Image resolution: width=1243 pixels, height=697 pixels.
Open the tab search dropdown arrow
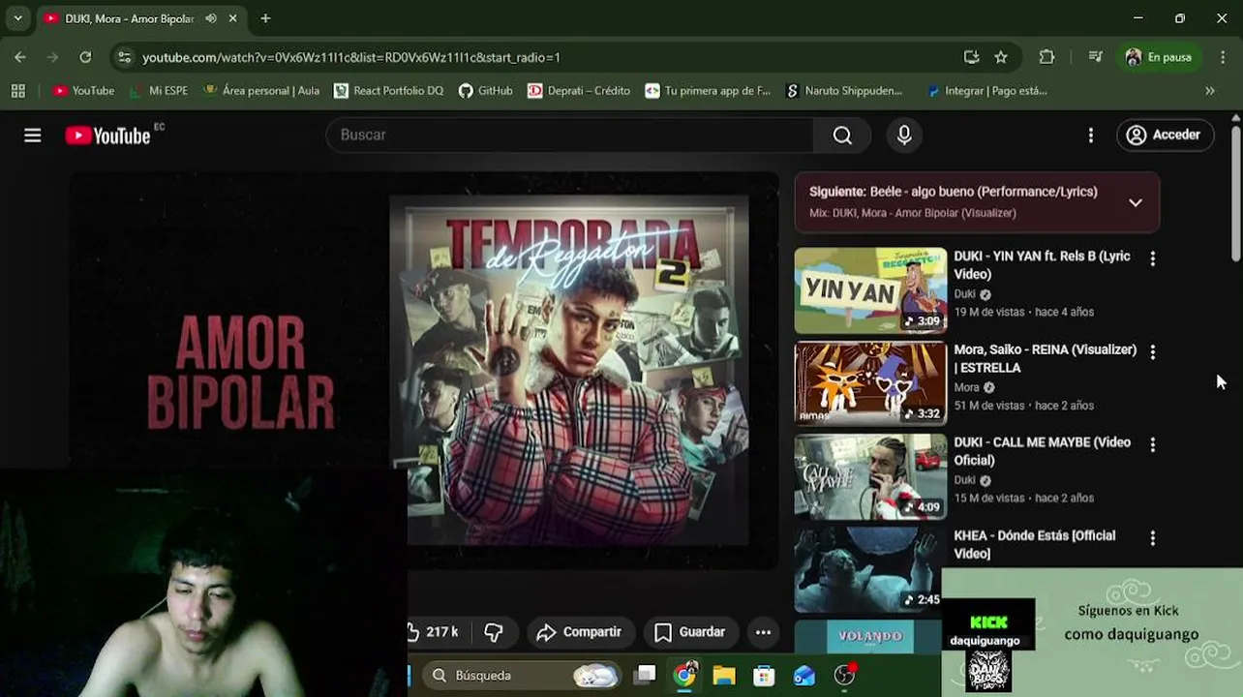[x=17, y=18]
